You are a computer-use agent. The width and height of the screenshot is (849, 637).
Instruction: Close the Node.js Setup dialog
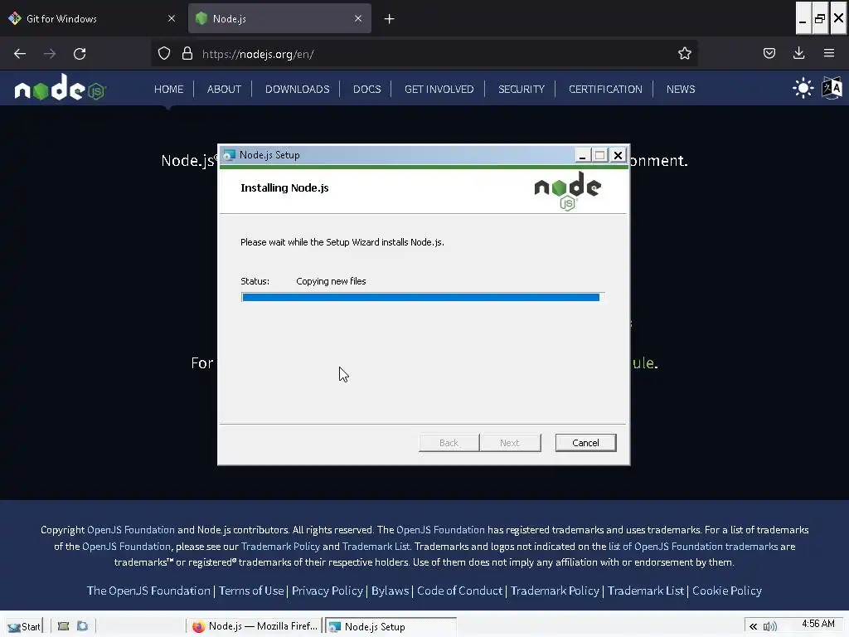[x=618, y=155]
